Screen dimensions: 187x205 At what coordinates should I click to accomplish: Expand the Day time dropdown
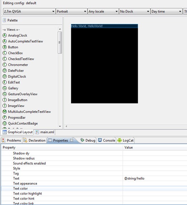click(166, 11)
